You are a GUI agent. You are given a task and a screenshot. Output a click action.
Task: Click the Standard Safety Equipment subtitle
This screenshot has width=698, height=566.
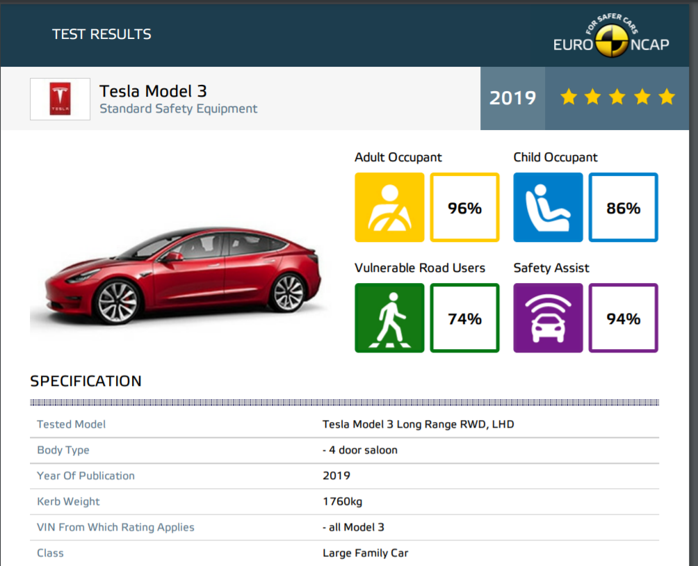(x=179, y=108)
